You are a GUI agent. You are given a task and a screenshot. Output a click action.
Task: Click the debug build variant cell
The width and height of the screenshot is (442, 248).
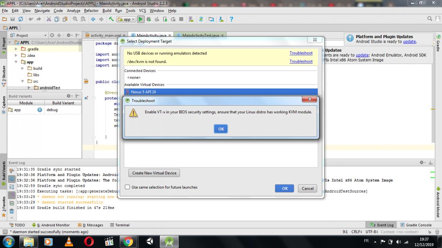coord(63,110)
